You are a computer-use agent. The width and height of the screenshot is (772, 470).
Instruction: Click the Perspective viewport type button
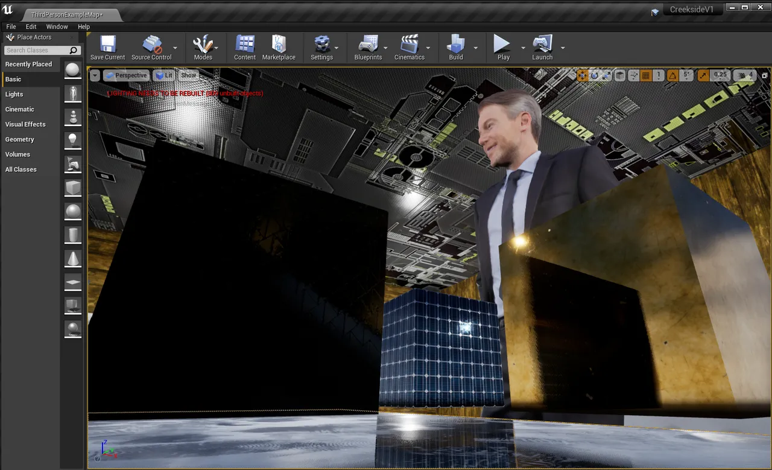126,75
